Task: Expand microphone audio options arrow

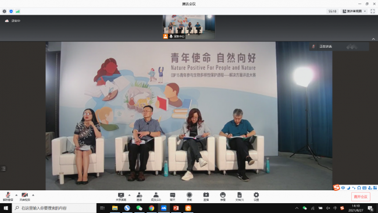Action: [x=16, y=195]
